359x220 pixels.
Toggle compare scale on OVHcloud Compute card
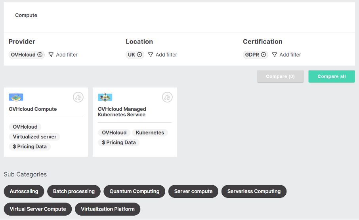78,97
